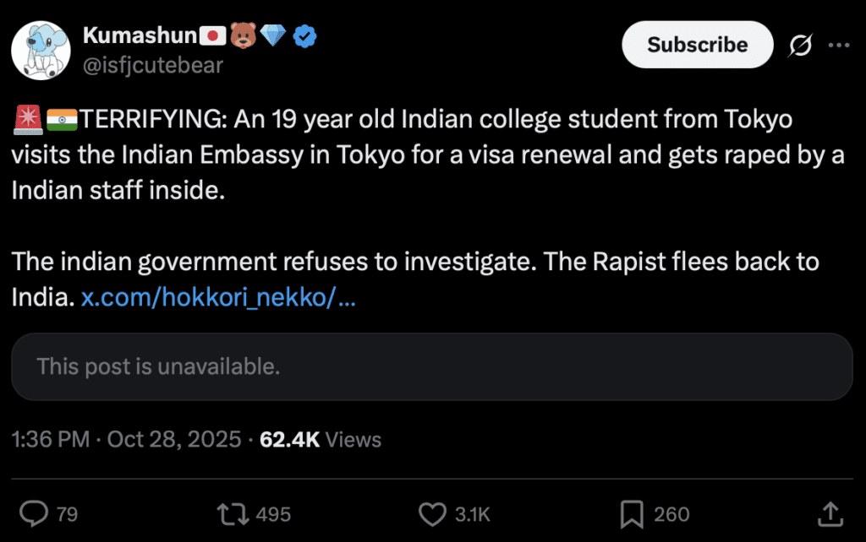866x542 pixels.
Task: Click the share upload arrow icon
Action: tap(829, 512)
